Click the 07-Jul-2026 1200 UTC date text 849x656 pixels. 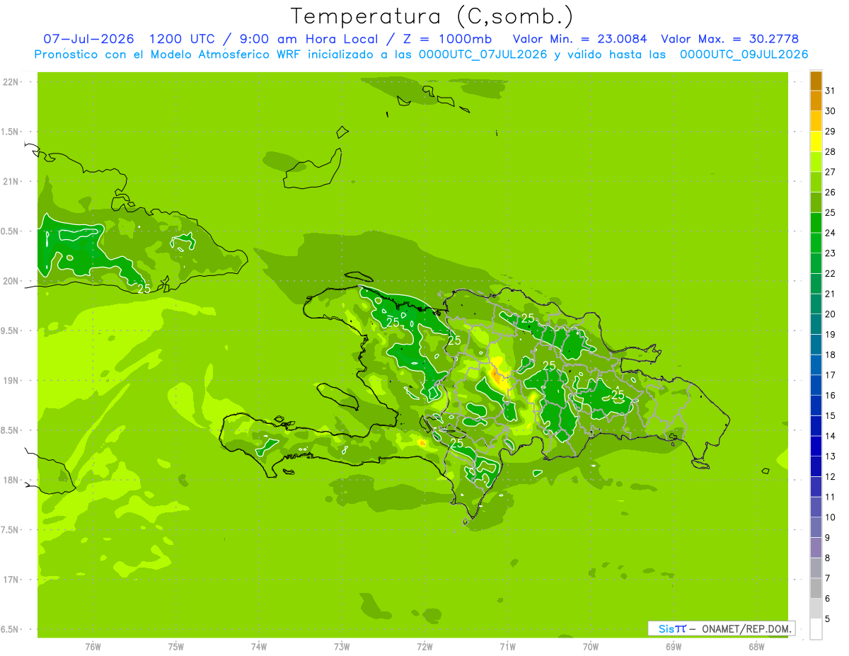[130, 39]
